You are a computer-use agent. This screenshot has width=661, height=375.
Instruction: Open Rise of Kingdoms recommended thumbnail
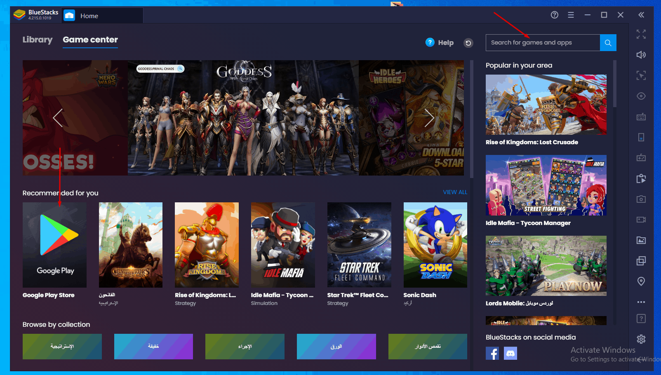click(x=207, y=245)
